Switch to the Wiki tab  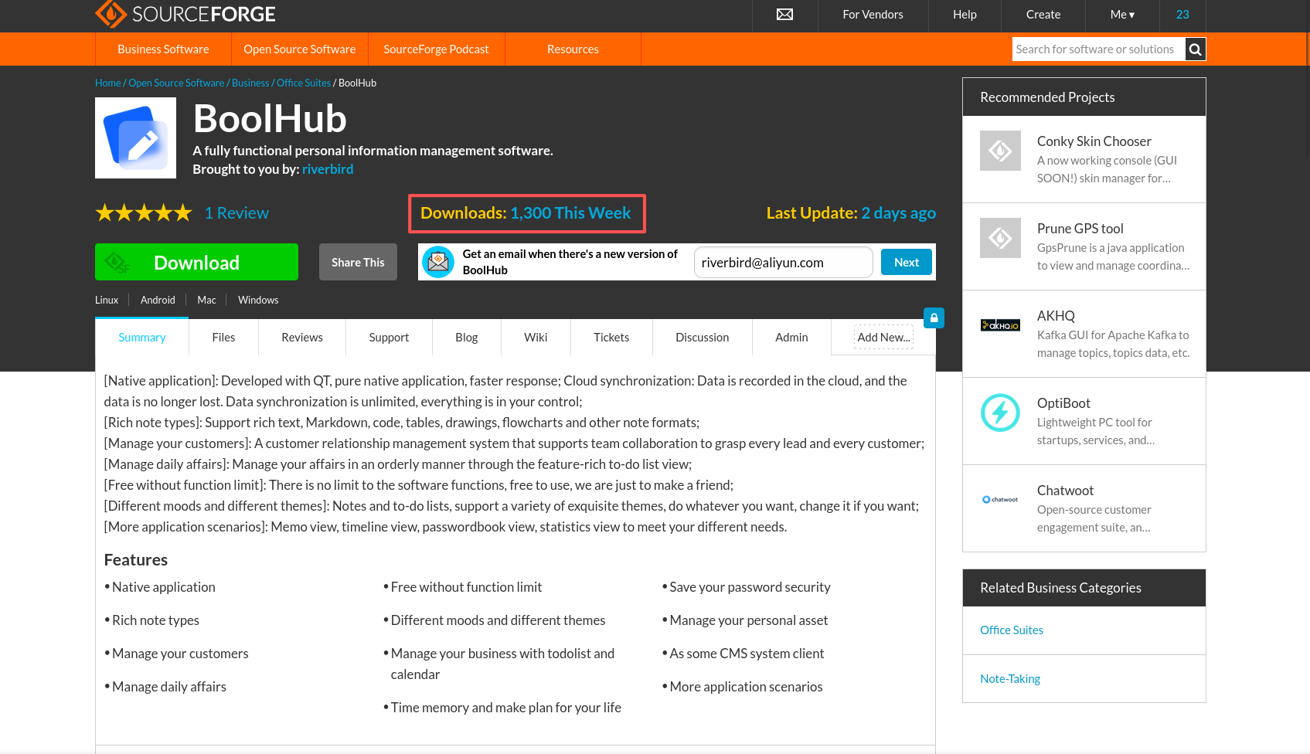tap(536, 338)
